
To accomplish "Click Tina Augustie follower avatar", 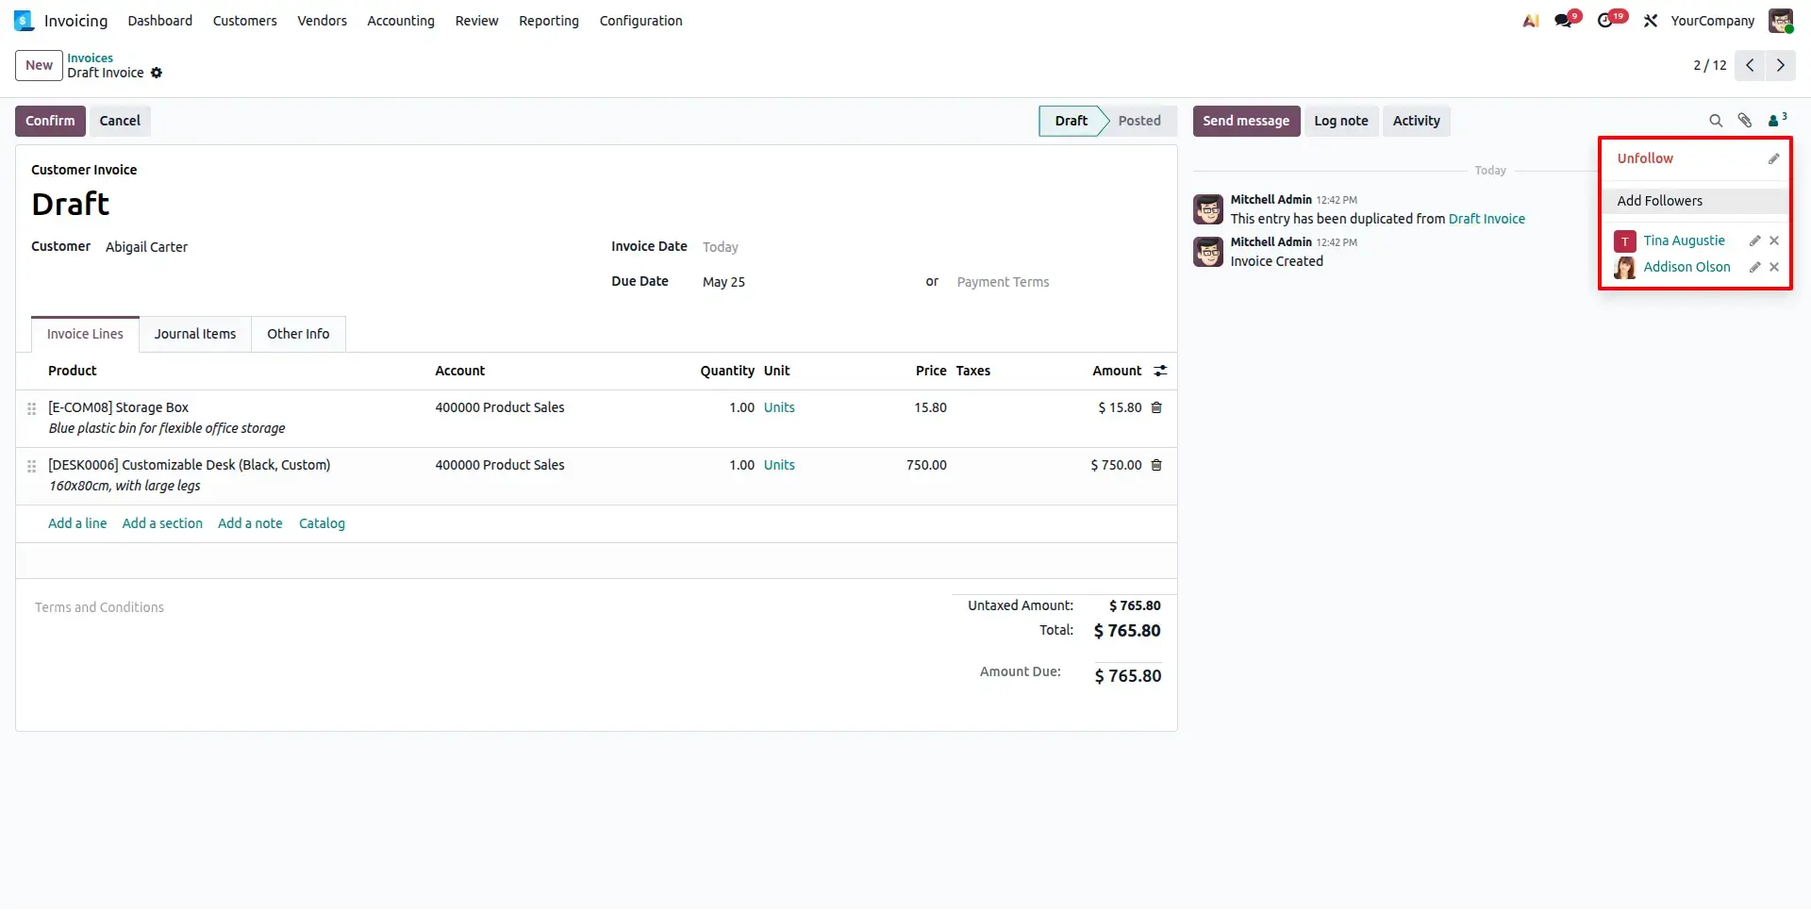I will click(1624, 241).
